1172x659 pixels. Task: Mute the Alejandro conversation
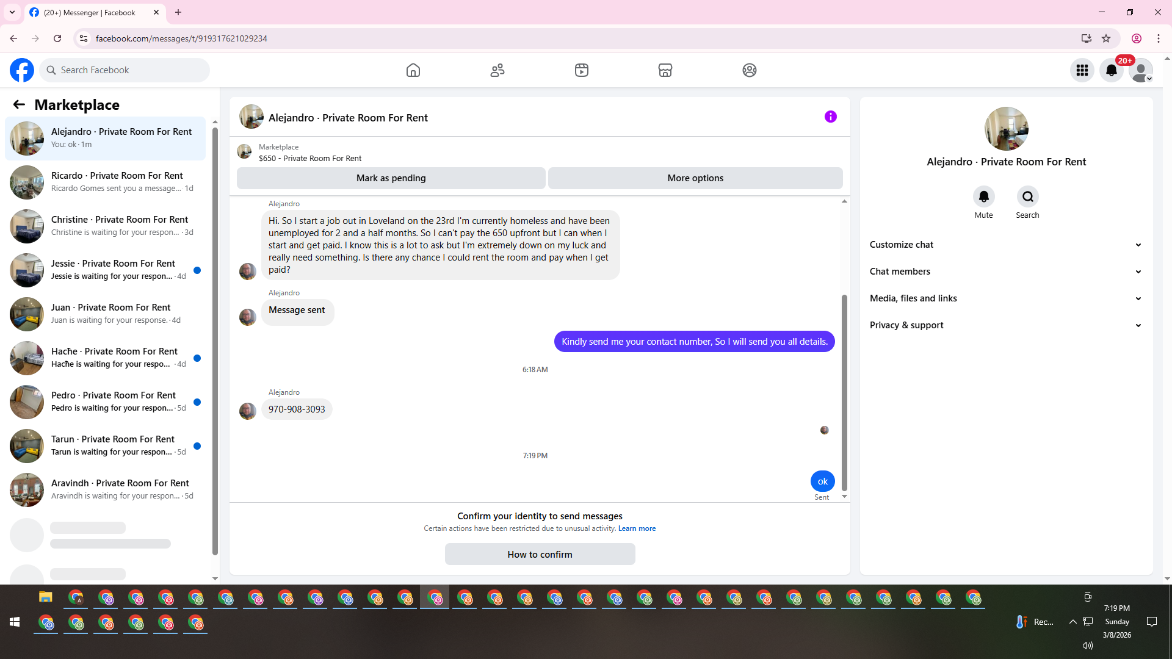(x=983, y=196)
